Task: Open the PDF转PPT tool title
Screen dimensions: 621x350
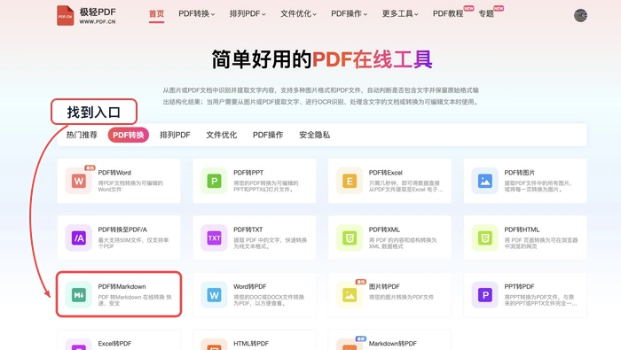Action: (248, 173)
